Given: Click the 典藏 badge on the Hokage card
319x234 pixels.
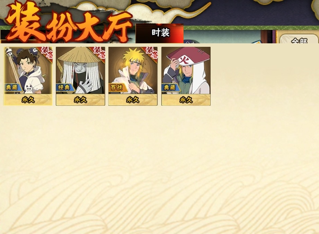Looking at the screenshot, I should click(170, 88).
